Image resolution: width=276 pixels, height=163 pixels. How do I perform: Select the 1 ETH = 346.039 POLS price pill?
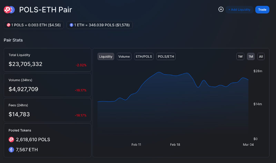click(100, 25)
